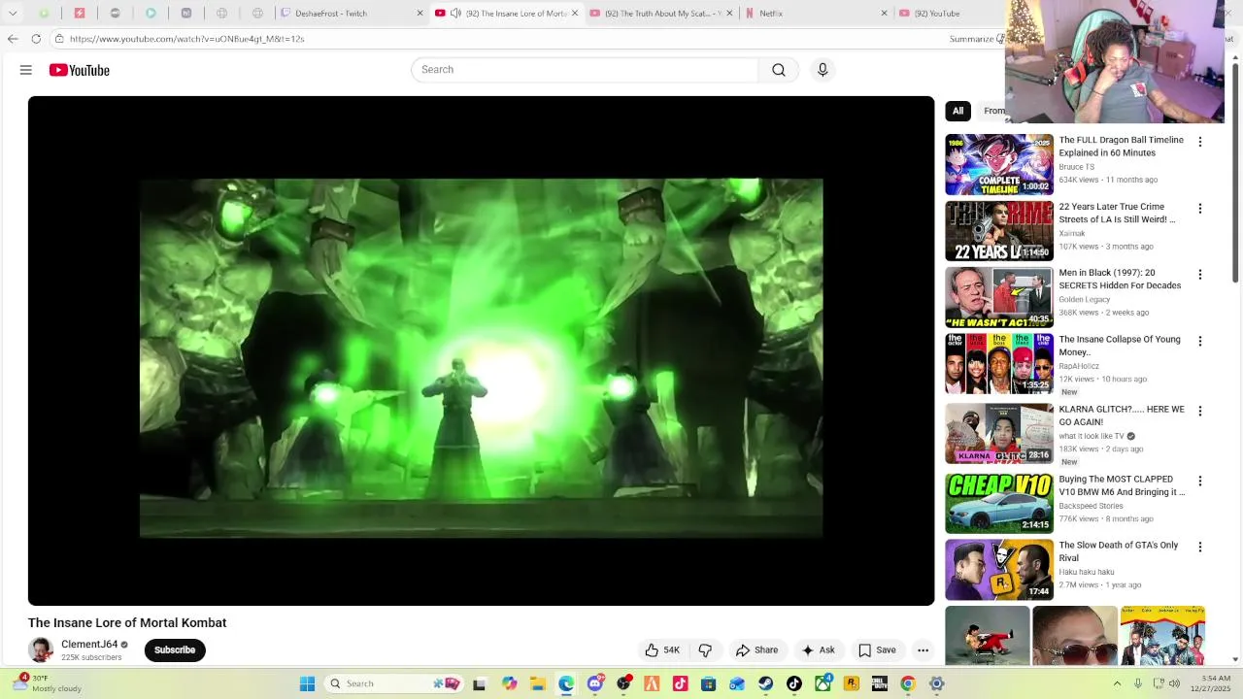The height and width of the screenshot is (699, 1243).
Task: Open ClementJ64 channel name link
Action: (x=89, y=645)
